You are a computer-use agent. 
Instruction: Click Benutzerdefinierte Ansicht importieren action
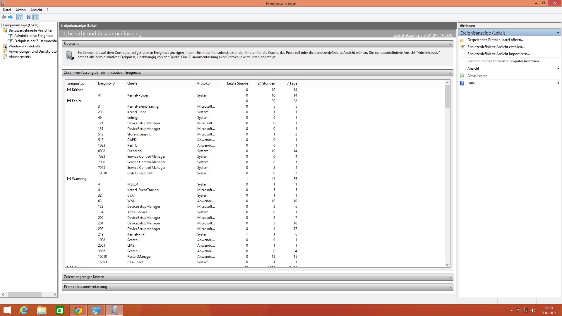pyautogui.click(x=498, y=54)
